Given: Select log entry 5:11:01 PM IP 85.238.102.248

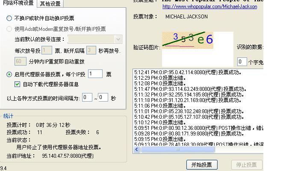Looking at the screenshot, I should pyautogui.click(x=189, y=111).
